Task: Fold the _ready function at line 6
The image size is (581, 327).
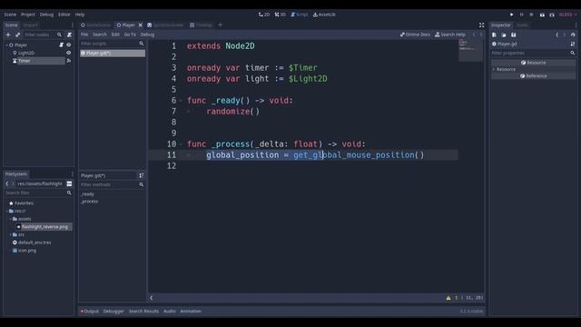Action: (x=182, y=101)
